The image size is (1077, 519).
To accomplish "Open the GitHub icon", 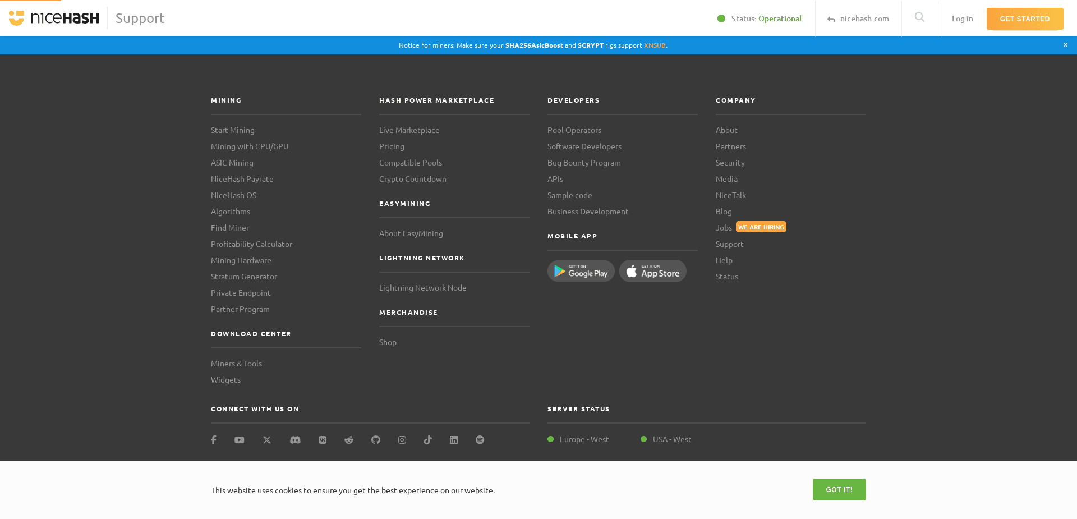I will pyautogui.click(x=375, y=440).
